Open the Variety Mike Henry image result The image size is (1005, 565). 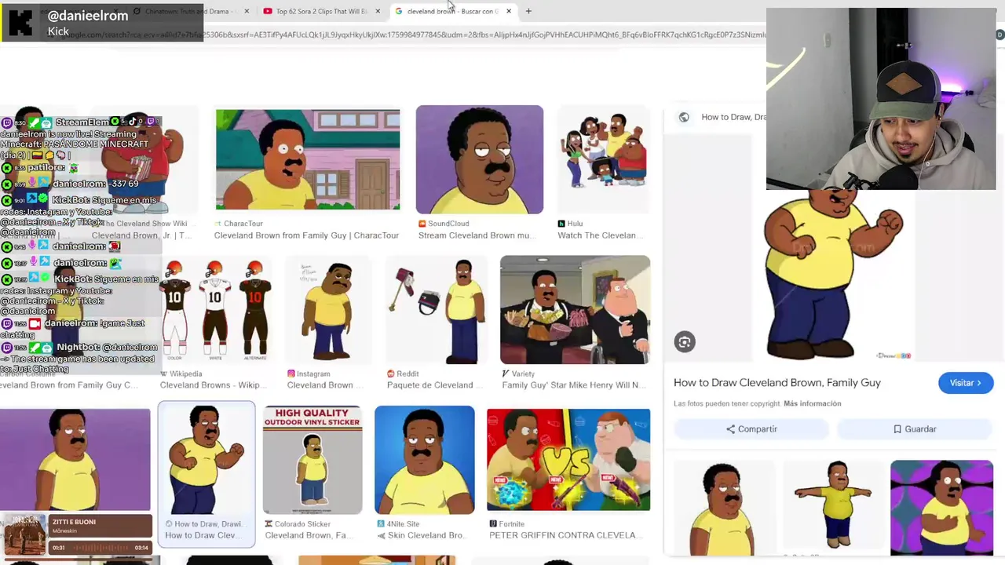tap(575, 310)
